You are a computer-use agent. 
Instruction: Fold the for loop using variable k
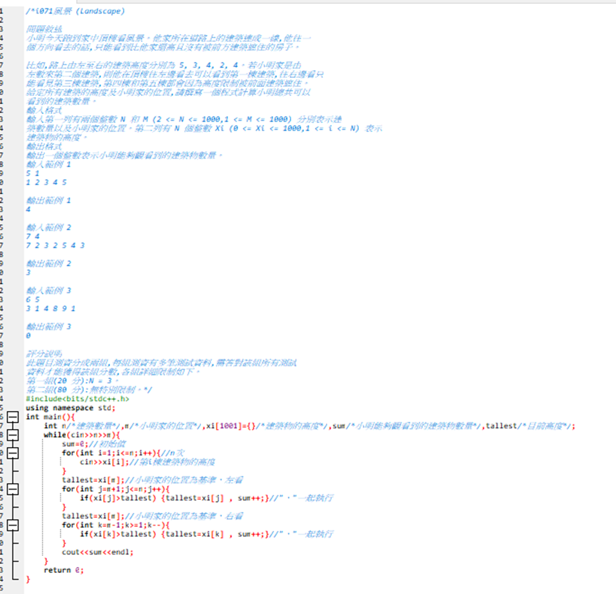(12, 525)
